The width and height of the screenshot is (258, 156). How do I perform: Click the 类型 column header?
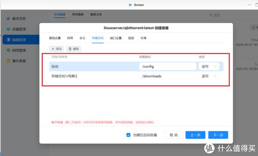click(202, 57)
